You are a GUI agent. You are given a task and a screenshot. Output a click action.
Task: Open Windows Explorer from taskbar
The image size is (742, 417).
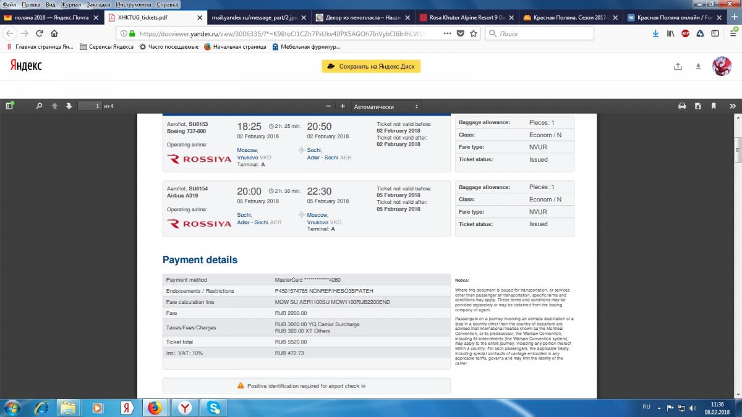69,408
